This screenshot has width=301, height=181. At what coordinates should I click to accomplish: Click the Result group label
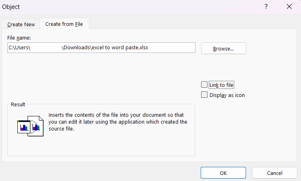[18, 104]
